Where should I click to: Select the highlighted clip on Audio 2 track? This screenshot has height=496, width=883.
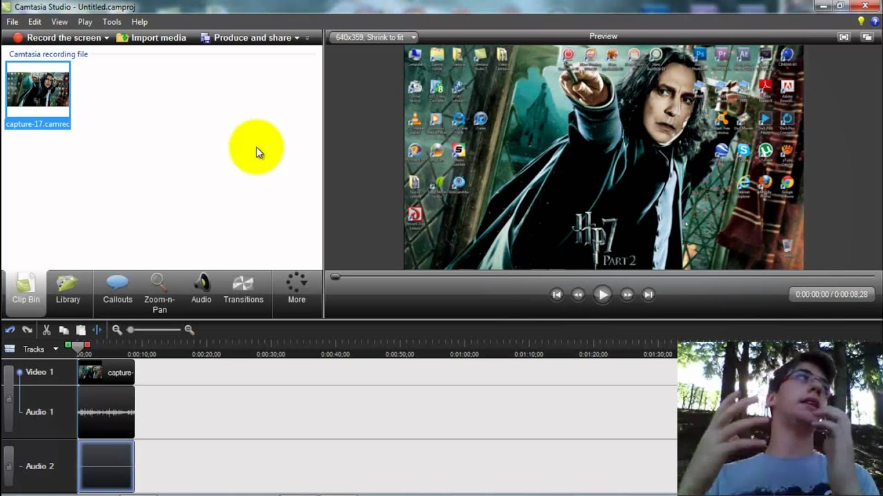(x=106, y=466)
